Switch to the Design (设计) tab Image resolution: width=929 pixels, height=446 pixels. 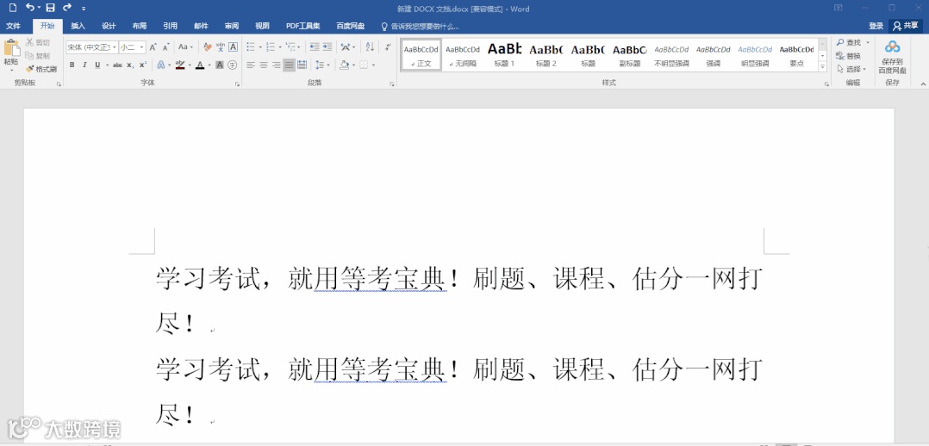point(109,26)
